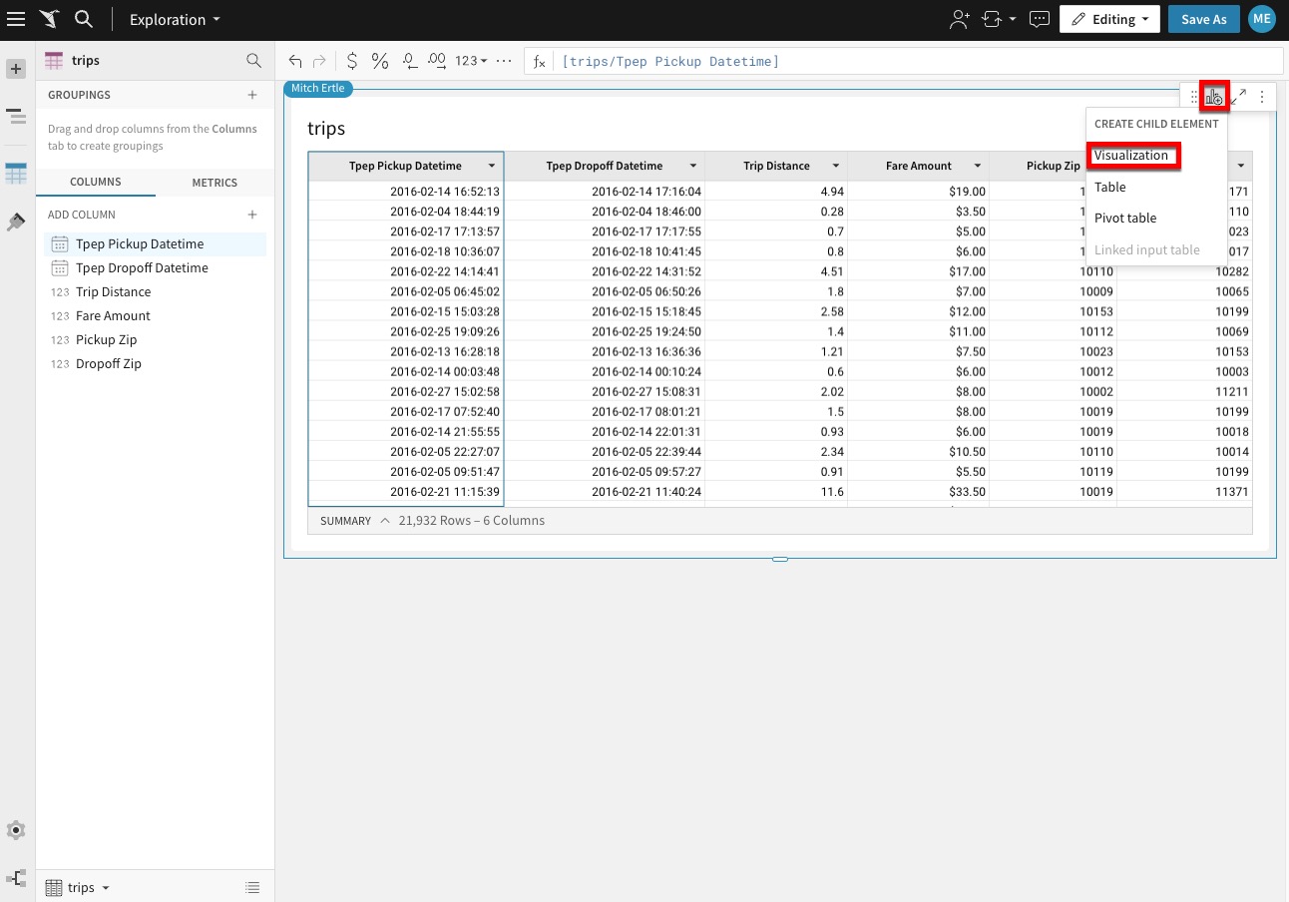Image resolution: width=1289 pixels, height=902 pixels.
Task: Open Fare Amount column header dropdown
Action: click(978, 166)
